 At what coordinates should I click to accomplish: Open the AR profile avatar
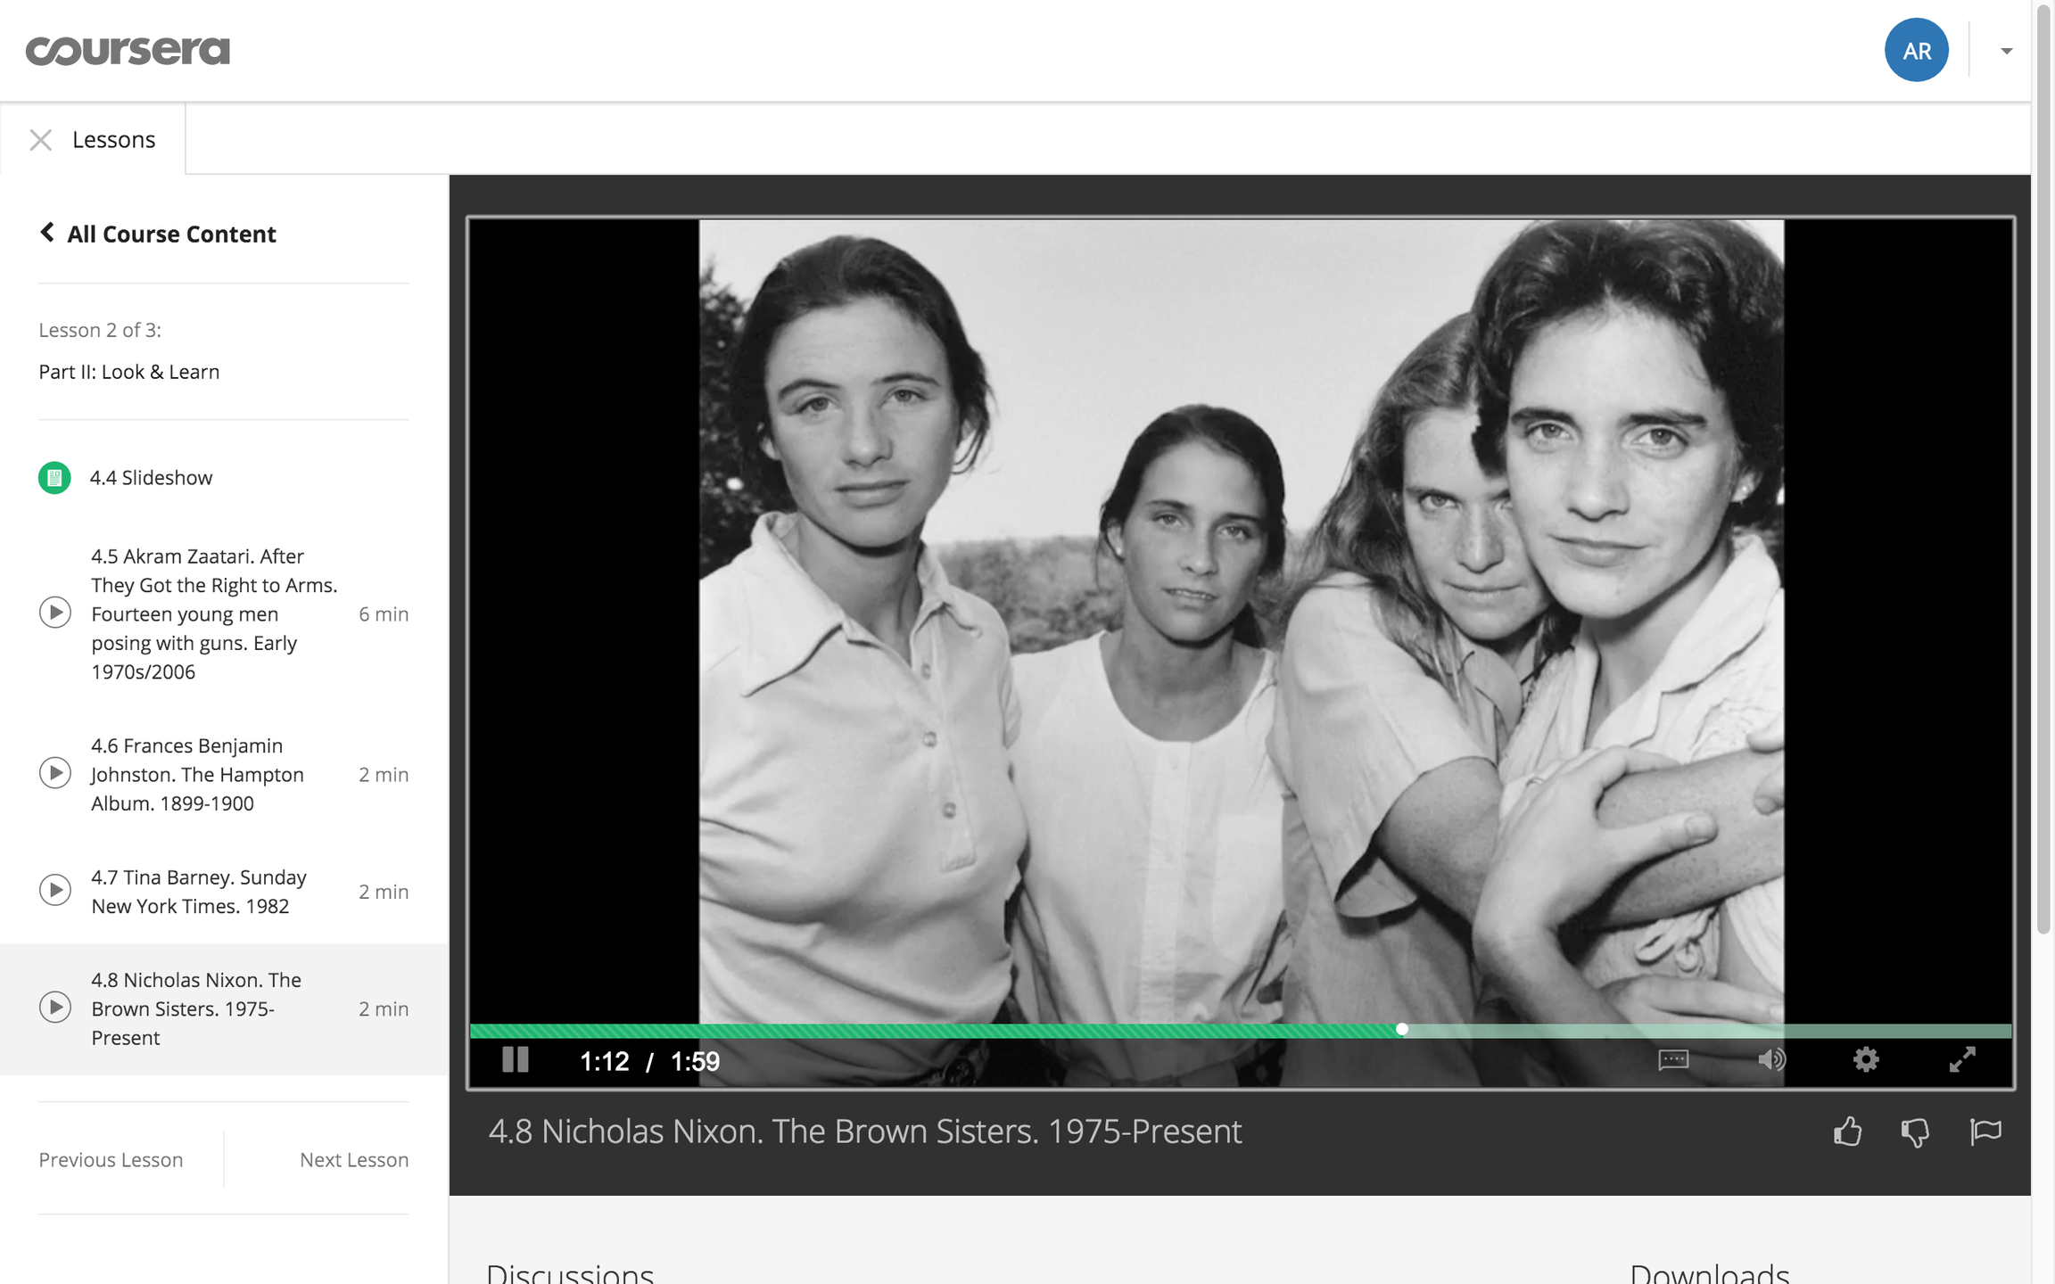1916,51
